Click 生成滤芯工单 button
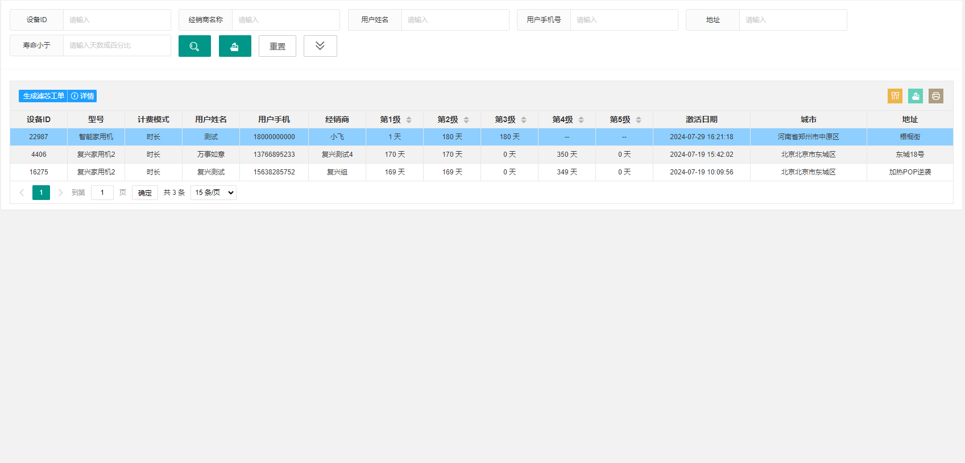965x463 pixels. point(43,96)
